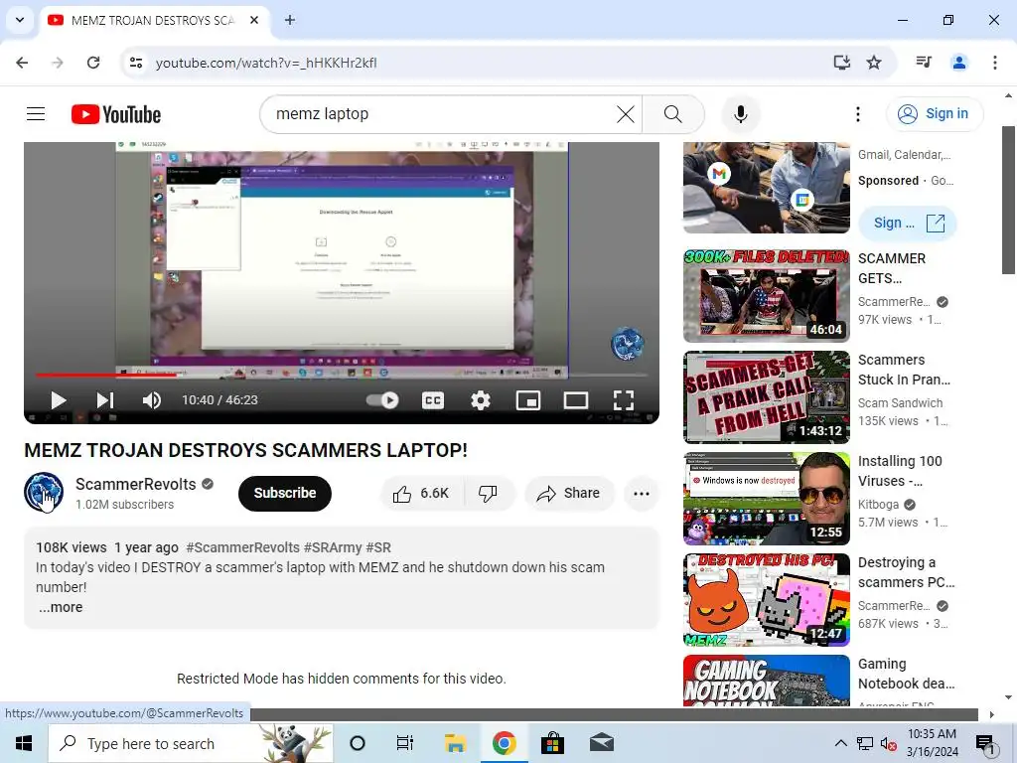The width and height of the screenshot is (1017, 763).
Task: Open sponsored Gmail ad thumbnail
Action: click(766, 188)
